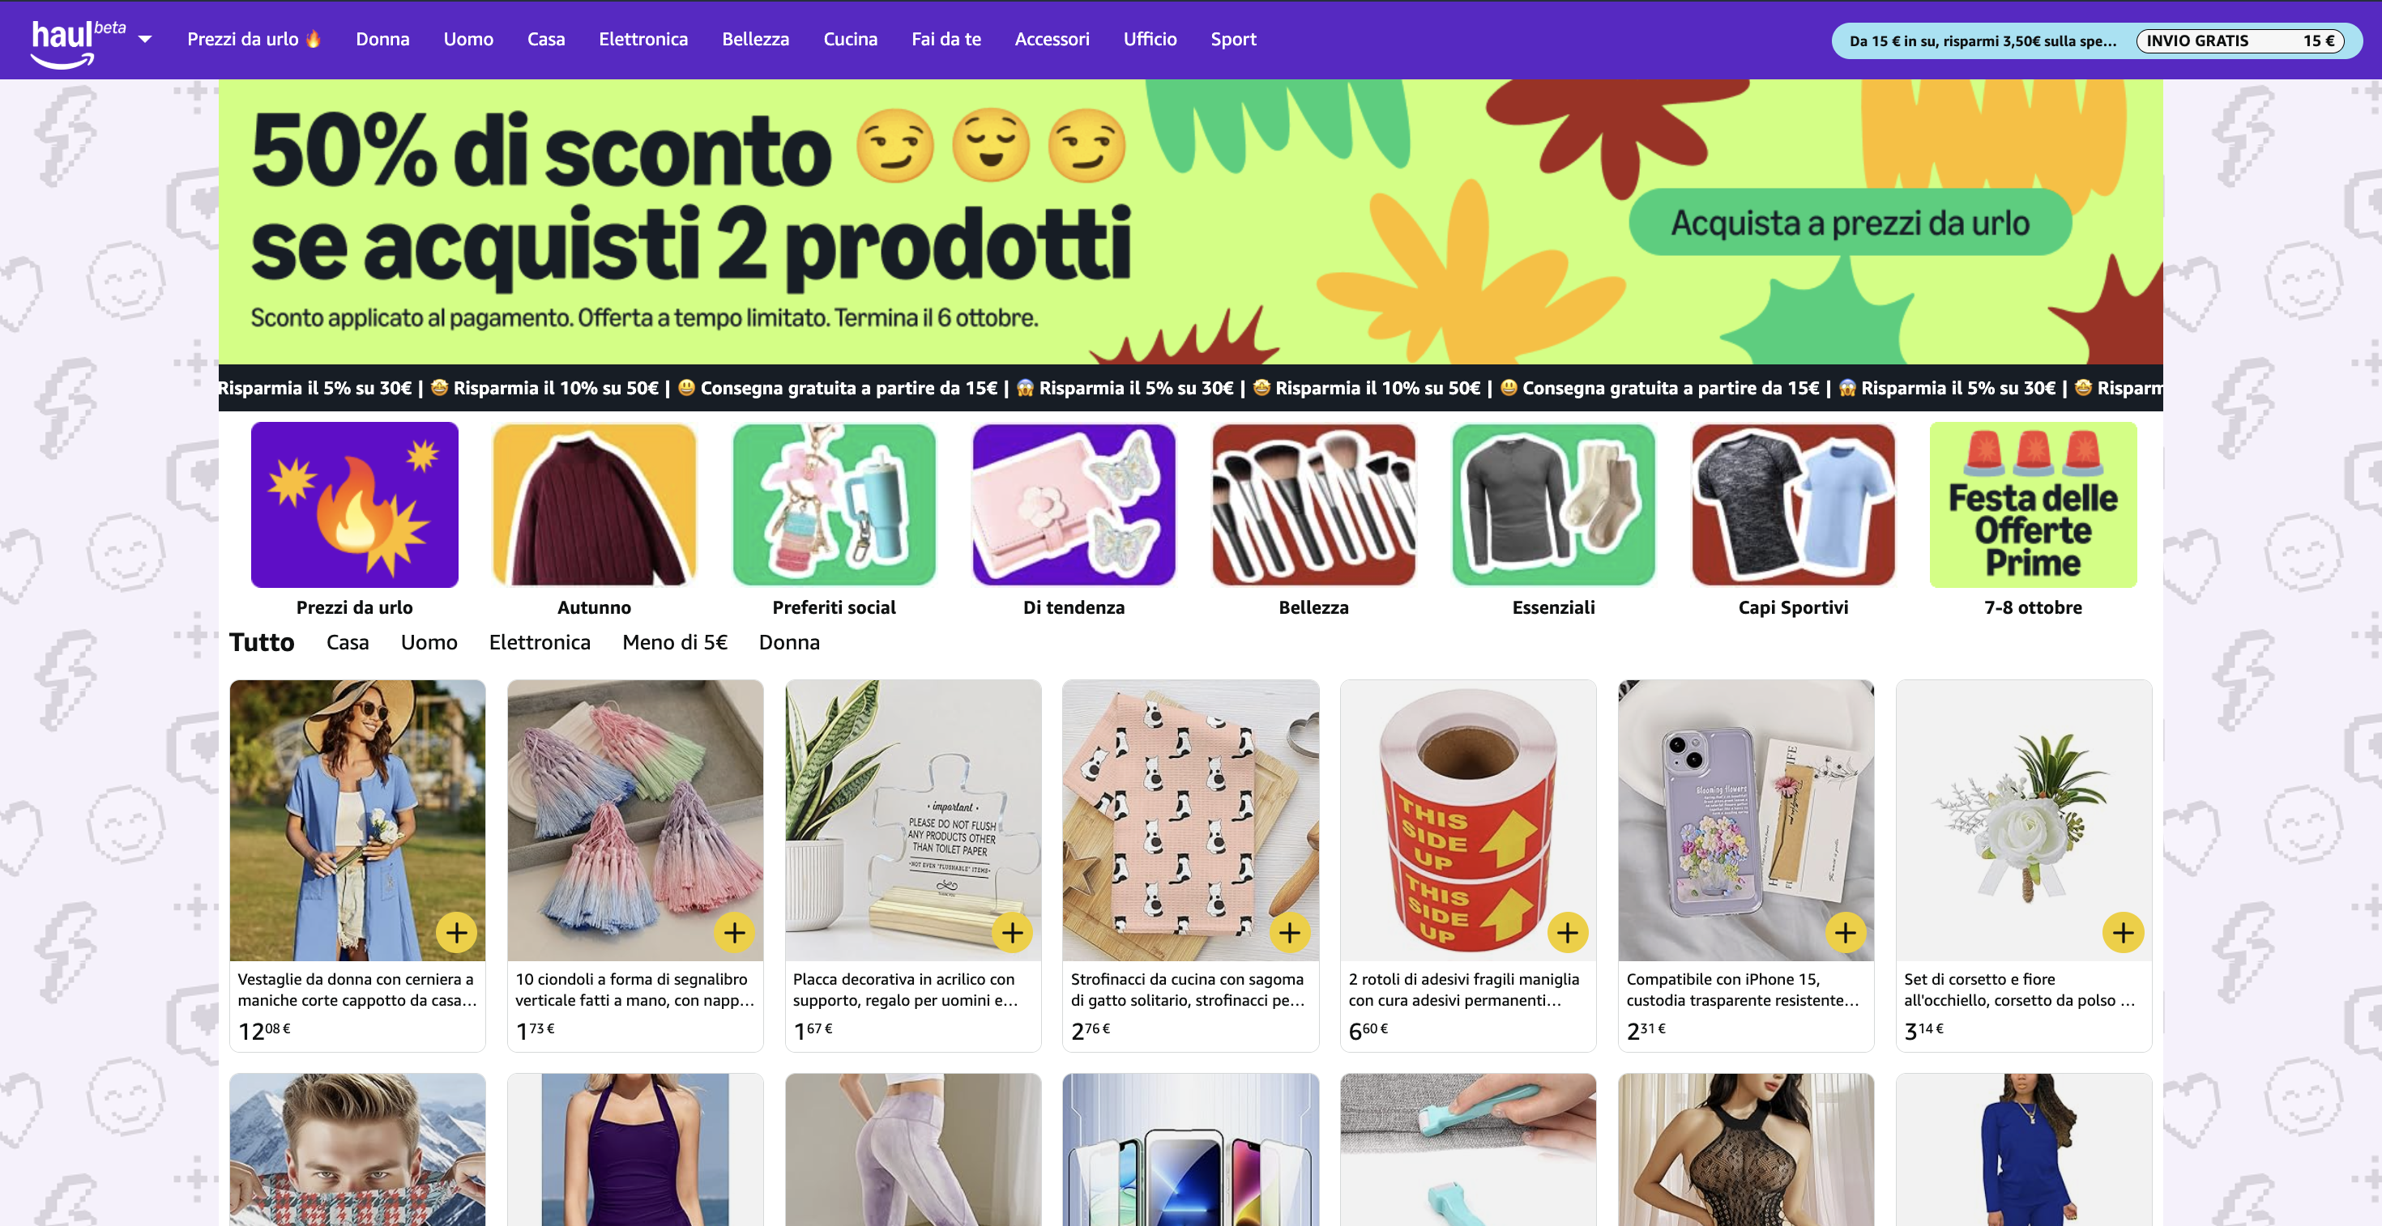Select the Meno di 5€ filter tab
Image resolution: width=2382 pixels, height=1226 pixels.
[674, 642]
